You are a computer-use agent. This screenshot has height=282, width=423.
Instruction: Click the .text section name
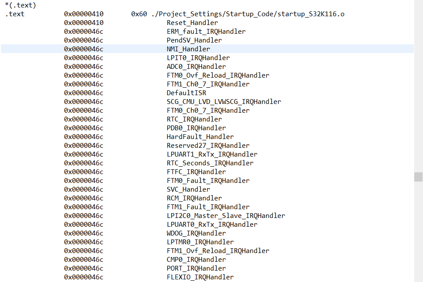(x=15, y=14)
